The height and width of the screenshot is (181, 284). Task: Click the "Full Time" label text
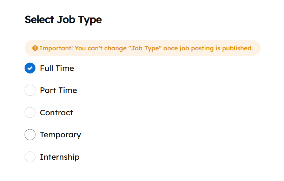(x=57, y=68)
